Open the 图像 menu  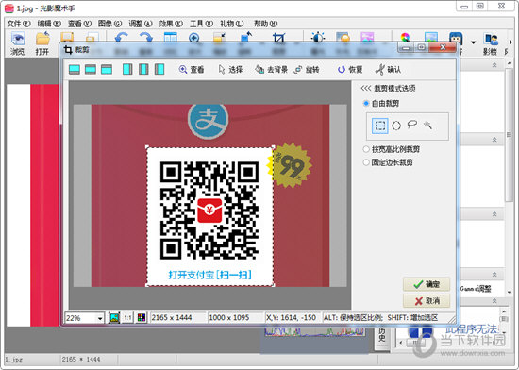[109, 24]
